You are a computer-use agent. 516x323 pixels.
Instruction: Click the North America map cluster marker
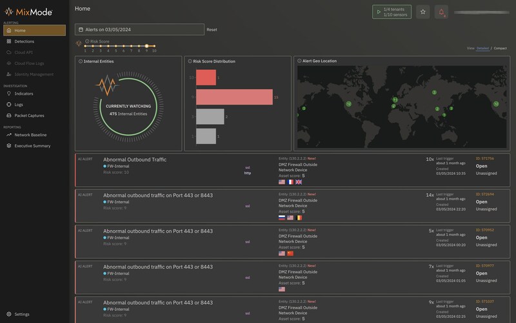pos(348,104)
